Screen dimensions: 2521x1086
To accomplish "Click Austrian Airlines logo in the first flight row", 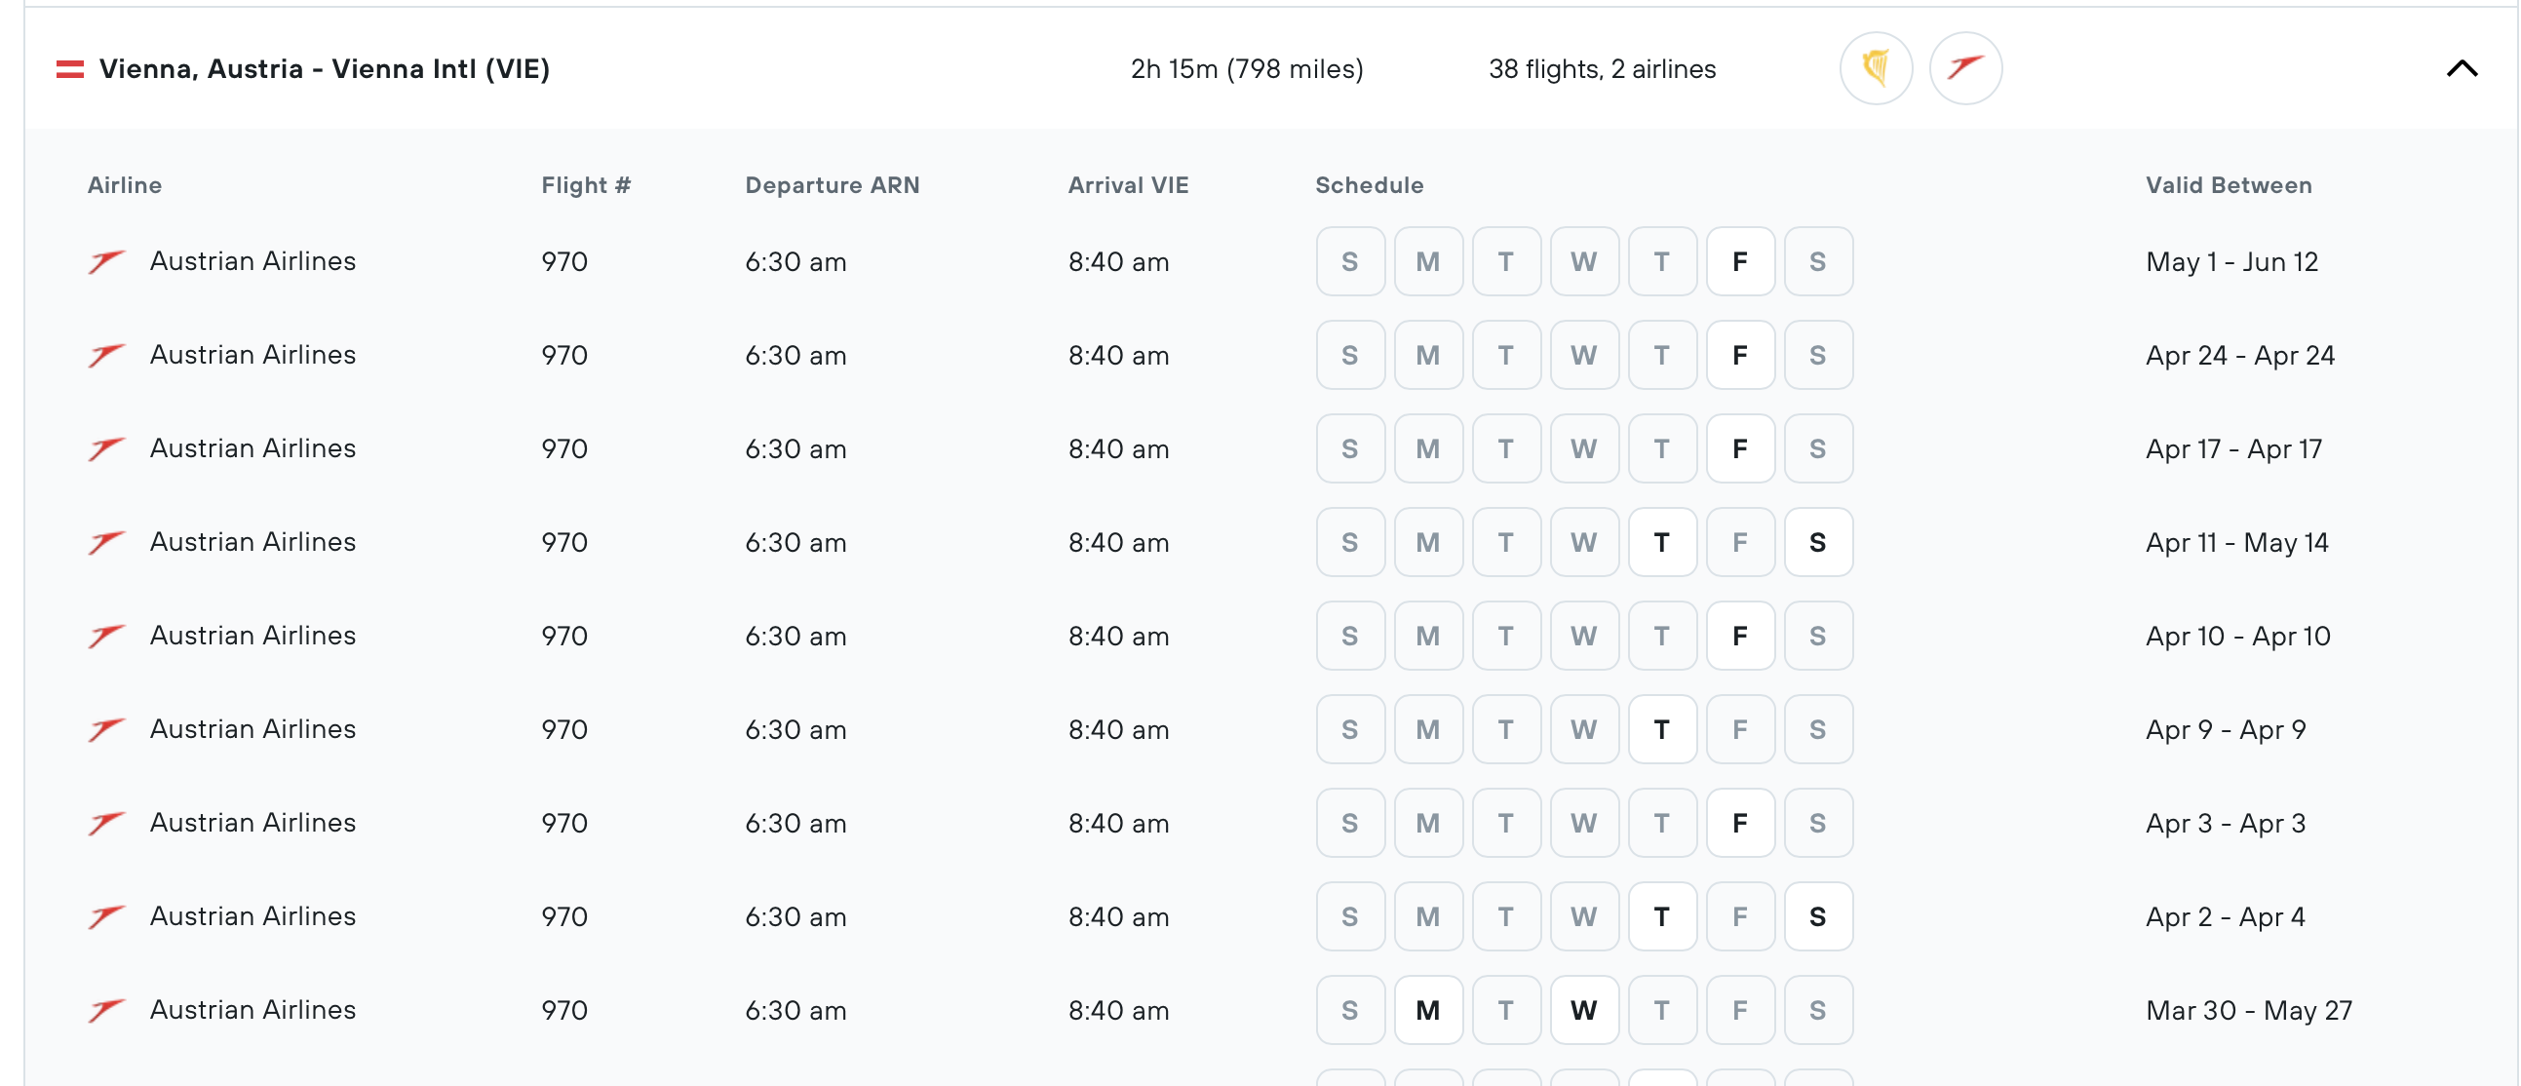I will pyautogui.click(x=105, y=261).
